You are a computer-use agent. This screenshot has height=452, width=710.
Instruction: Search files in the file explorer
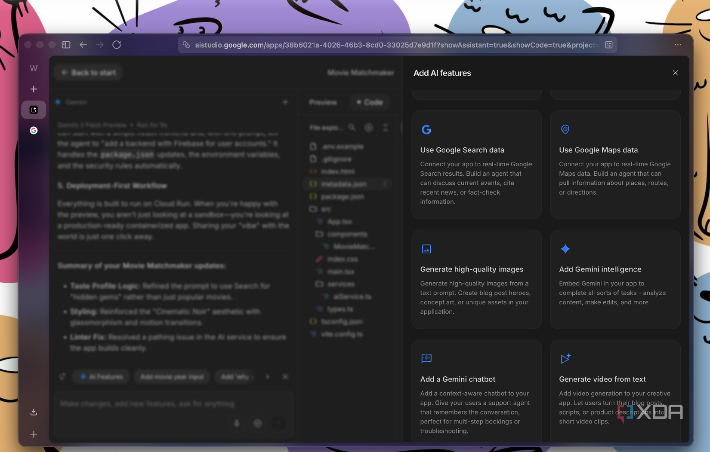pos(352,128)
